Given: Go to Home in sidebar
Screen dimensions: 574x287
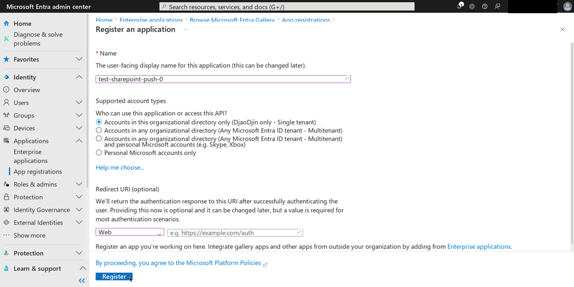Looking at the screenshot, I should coord(22,24).
